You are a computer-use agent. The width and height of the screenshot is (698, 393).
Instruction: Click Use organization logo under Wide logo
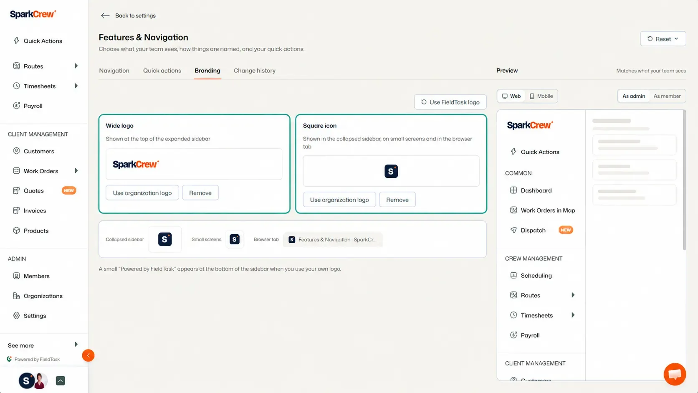pyautogui.click(x=142, y=193)
